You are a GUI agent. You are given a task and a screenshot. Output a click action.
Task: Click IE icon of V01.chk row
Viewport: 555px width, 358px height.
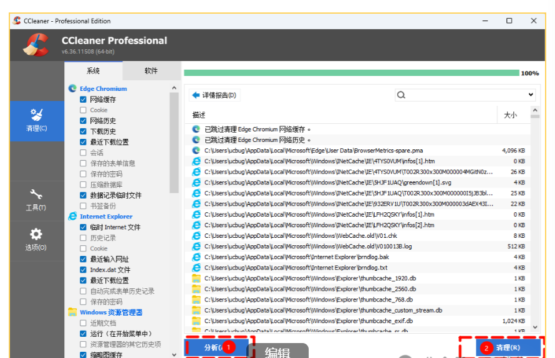tap(196, 236)
